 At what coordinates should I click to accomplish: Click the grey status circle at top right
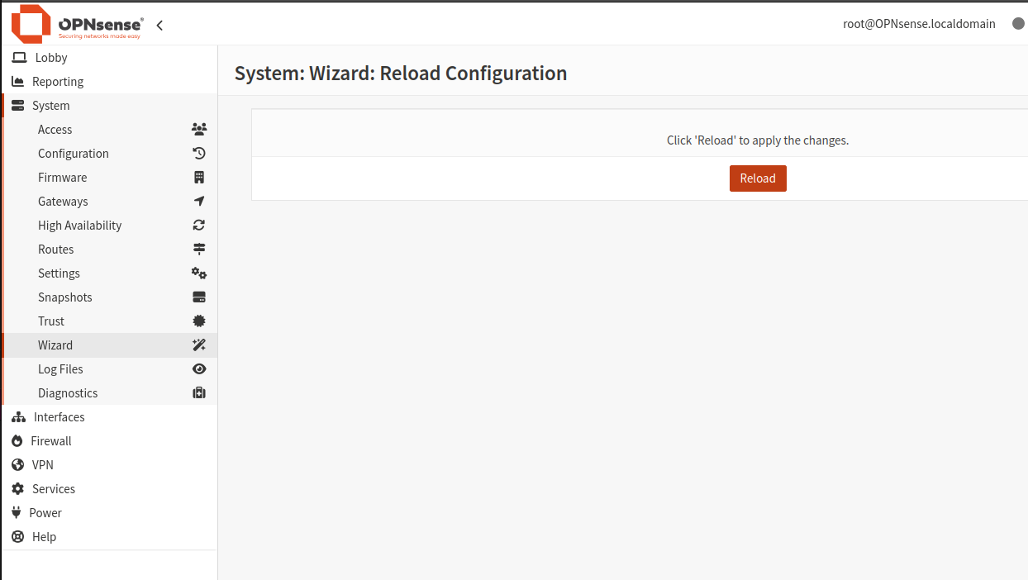coord(1019,24)
